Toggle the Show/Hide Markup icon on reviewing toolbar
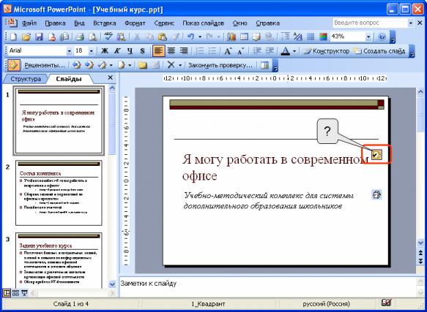The width and height of the screenshot is (427, 312). pyautogui.click(x=13, y=66)
